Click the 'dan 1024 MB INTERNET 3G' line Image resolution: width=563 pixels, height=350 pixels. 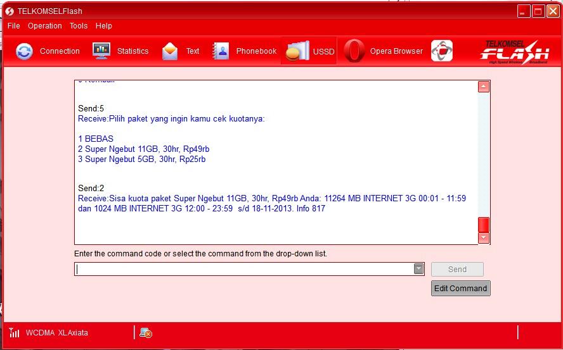[x=202, y=208]
